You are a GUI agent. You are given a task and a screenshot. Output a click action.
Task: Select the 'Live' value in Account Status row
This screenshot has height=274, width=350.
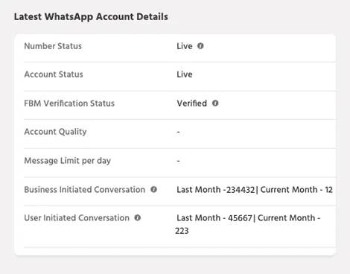pyautogui.click(x=185, y=74)
